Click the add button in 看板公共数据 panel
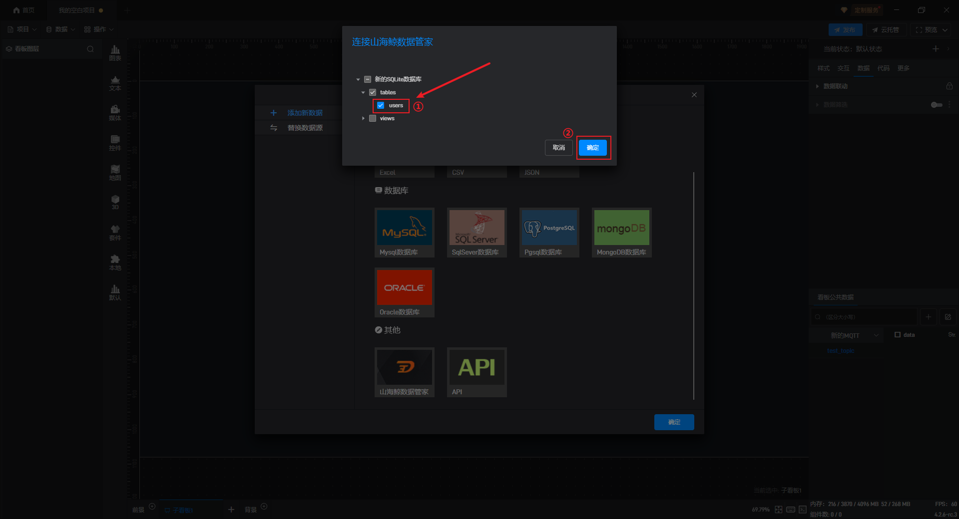Image resolution: width=959 pixels, height=519 pixels. (x=929, y=317)
